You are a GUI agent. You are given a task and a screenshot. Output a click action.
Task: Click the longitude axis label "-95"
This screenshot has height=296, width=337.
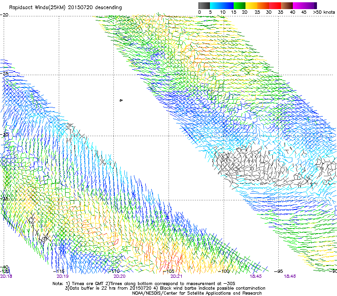click(x=279, y=271)
